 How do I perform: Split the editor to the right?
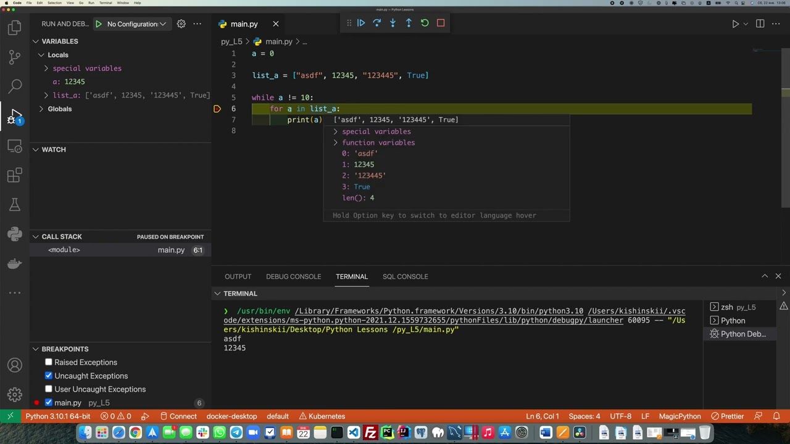(760, 24)
